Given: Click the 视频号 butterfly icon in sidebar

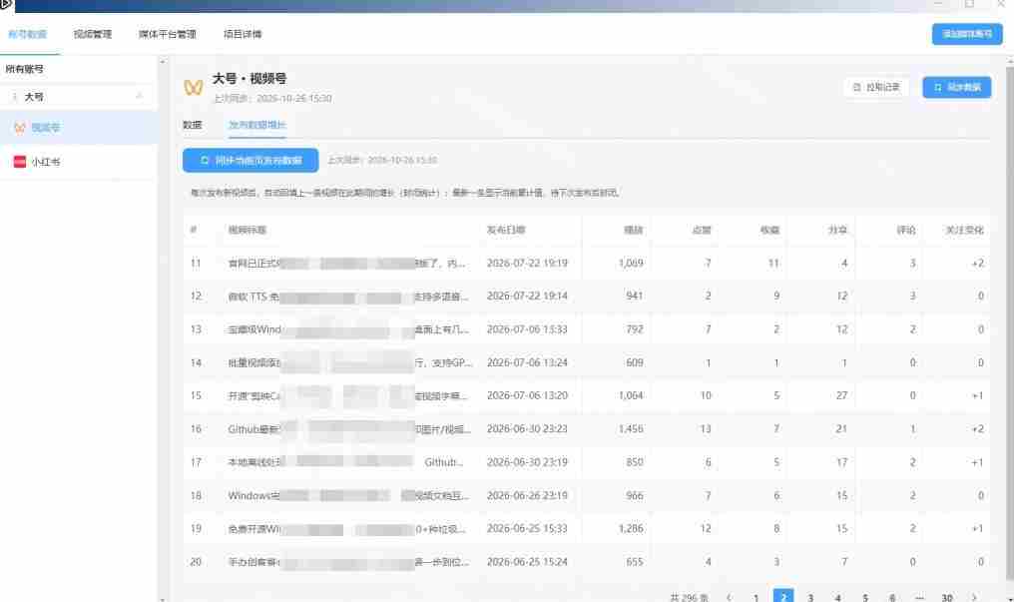Looking at the screenshot, I should coord(20,128).
